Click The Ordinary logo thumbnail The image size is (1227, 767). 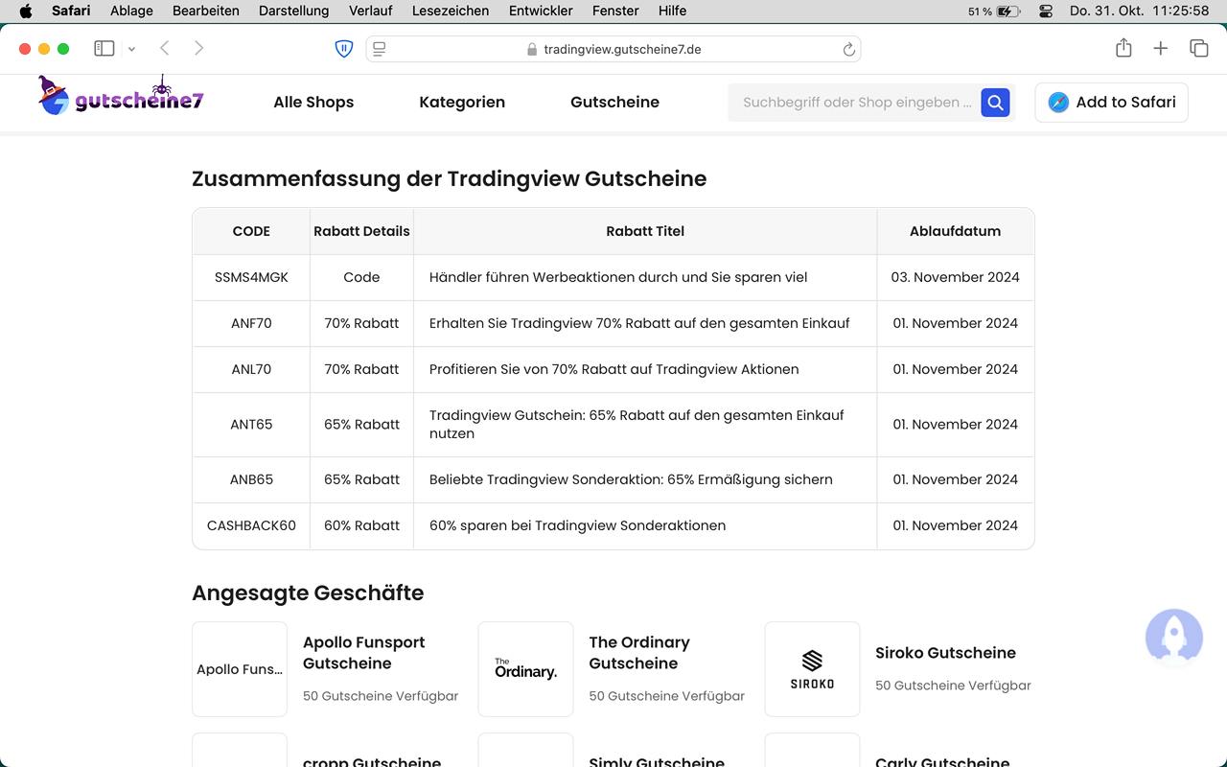(x=525, y=669)
